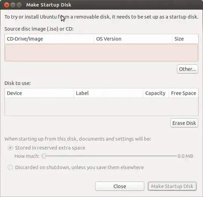The height and width of the screenshot is (197, 203).
Task: Click the Close button
Action: (x=120, y=186)
